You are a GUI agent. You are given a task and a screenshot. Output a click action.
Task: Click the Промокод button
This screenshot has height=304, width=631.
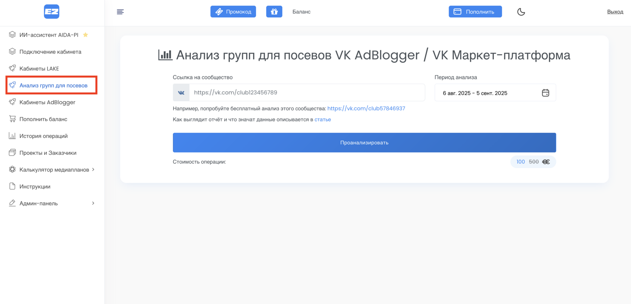point(233,12)
